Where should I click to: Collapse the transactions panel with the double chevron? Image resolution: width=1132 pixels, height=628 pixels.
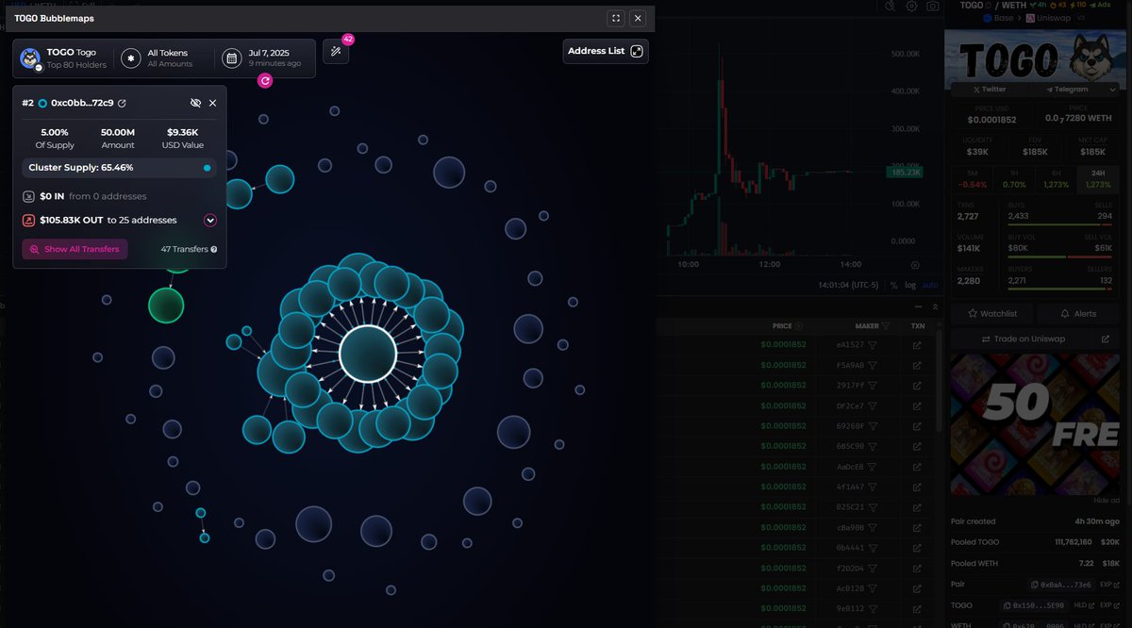coord(935,306)
